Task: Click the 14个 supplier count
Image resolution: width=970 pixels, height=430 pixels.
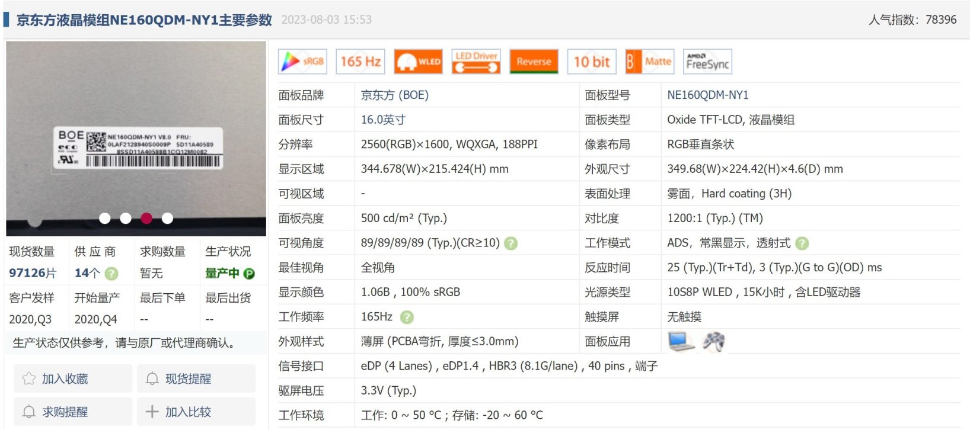Action: [x=87, y=274]
